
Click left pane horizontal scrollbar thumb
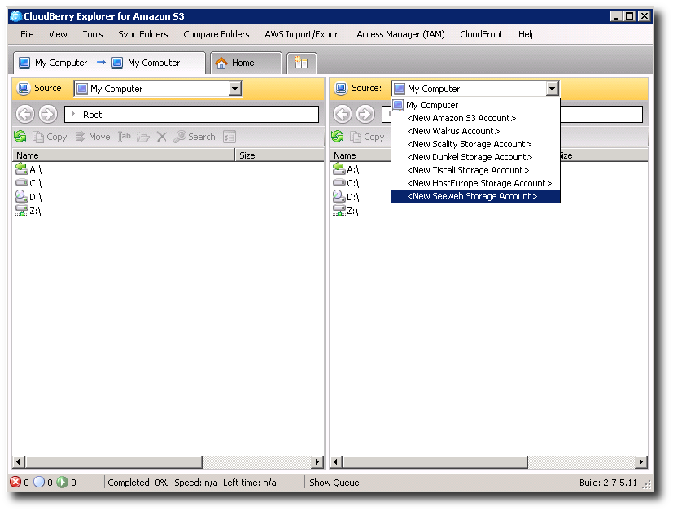(114, 462)
